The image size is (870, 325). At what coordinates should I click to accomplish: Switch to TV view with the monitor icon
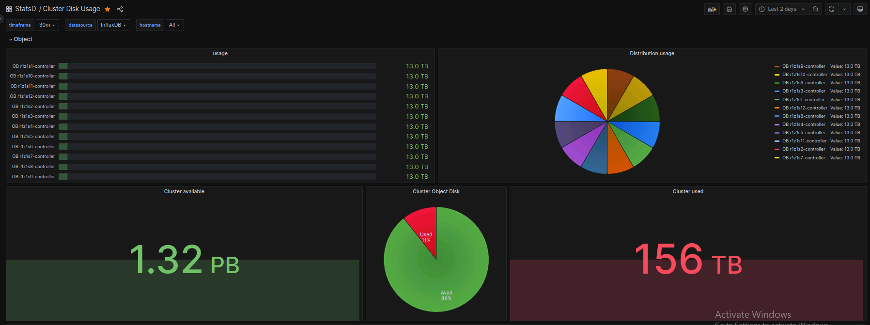point(860,9)
